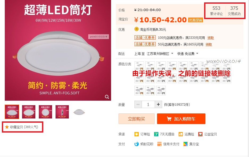Decrease quantity with the minus button
Screen dimensions: 249x157
tap(138, 104)
